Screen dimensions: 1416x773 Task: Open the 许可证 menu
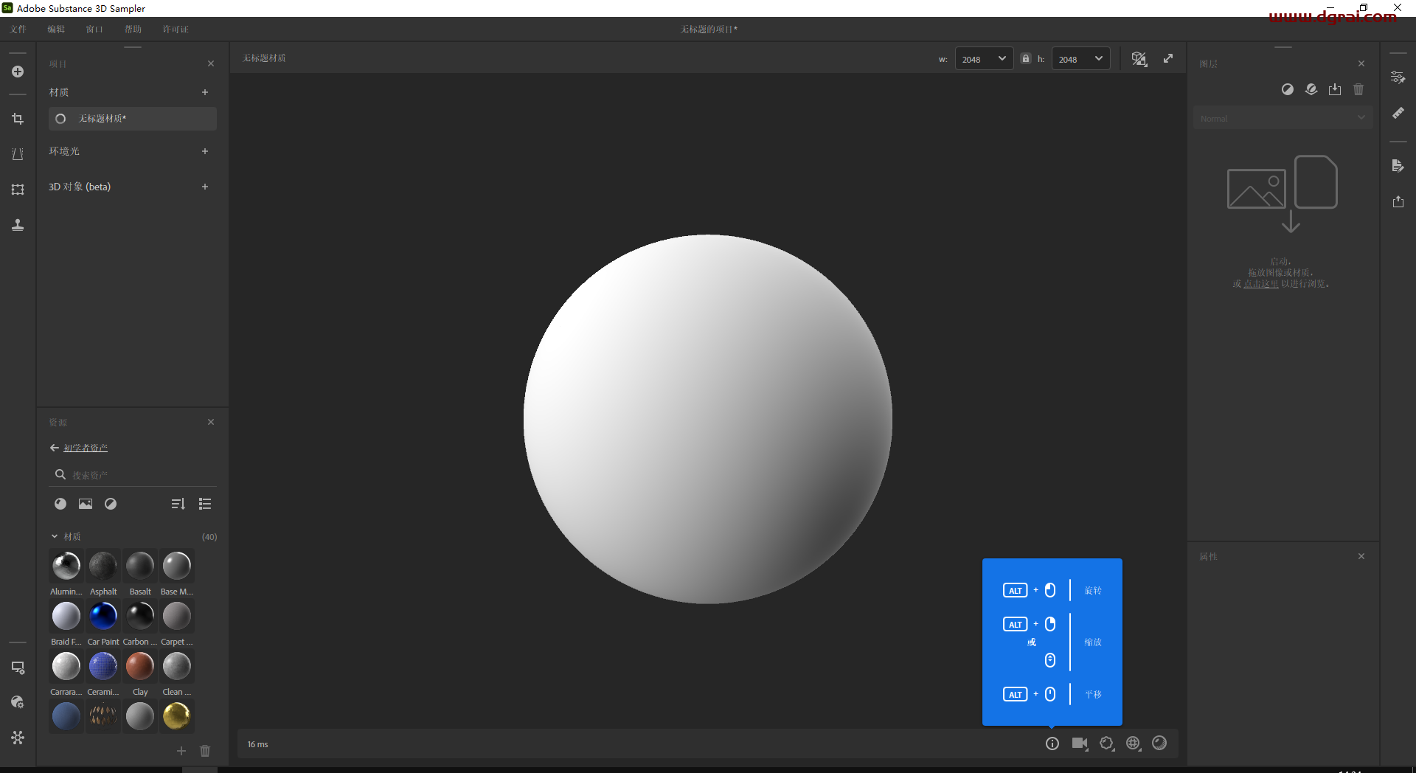(176, 30)
